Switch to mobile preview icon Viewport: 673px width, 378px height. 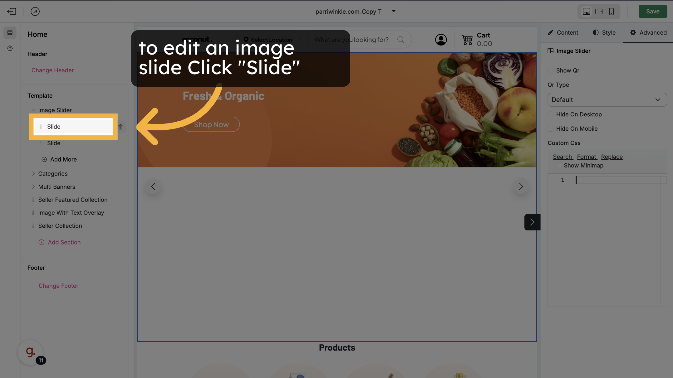click(611, 12)
